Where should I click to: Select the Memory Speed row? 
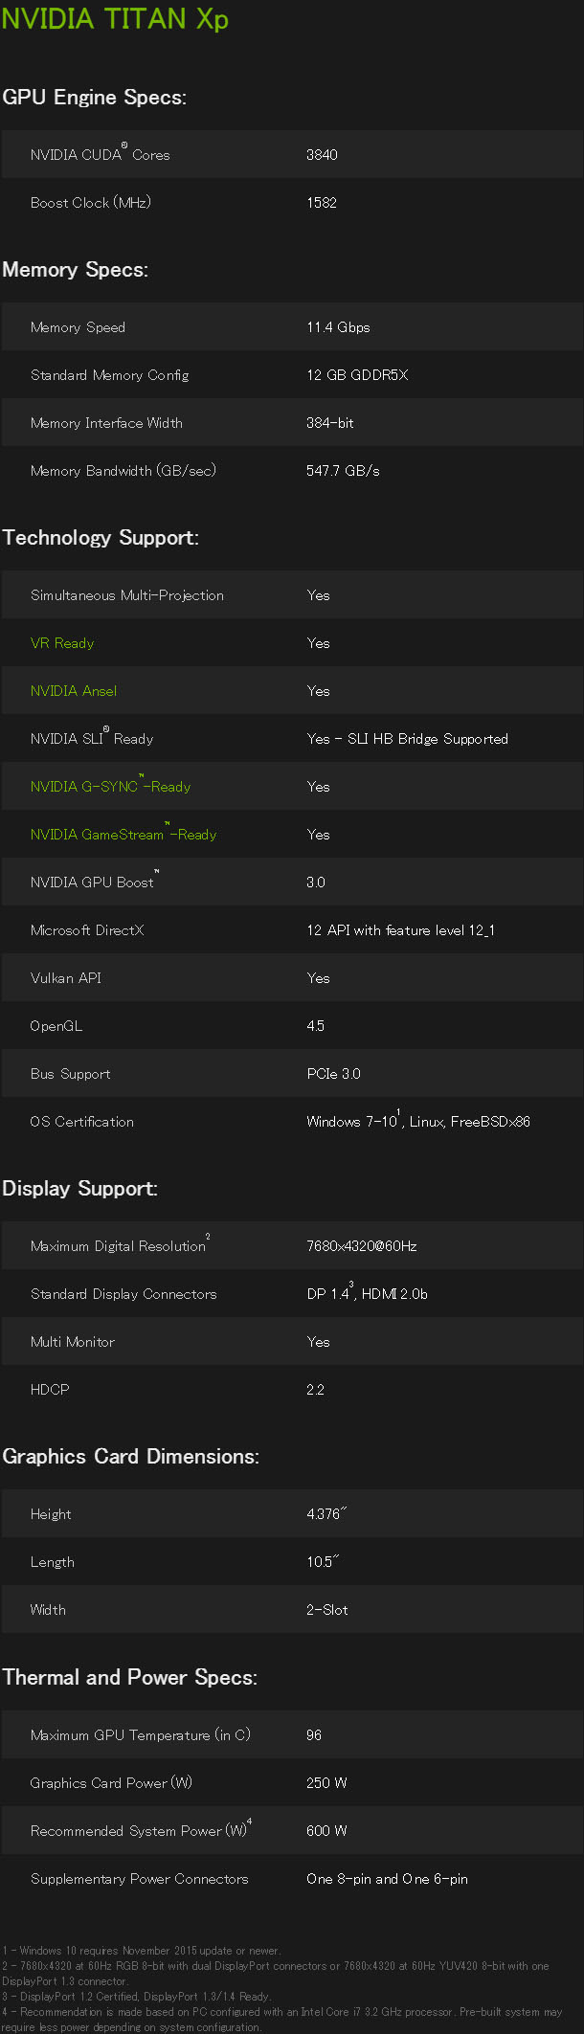tap(292, 326)
